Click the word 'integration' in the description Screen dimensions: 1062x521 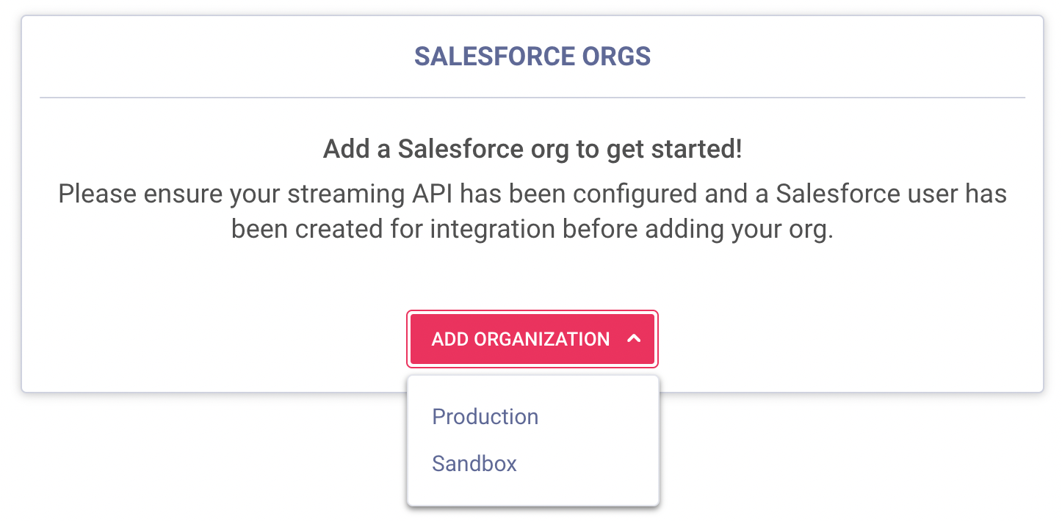pos(492,229)
